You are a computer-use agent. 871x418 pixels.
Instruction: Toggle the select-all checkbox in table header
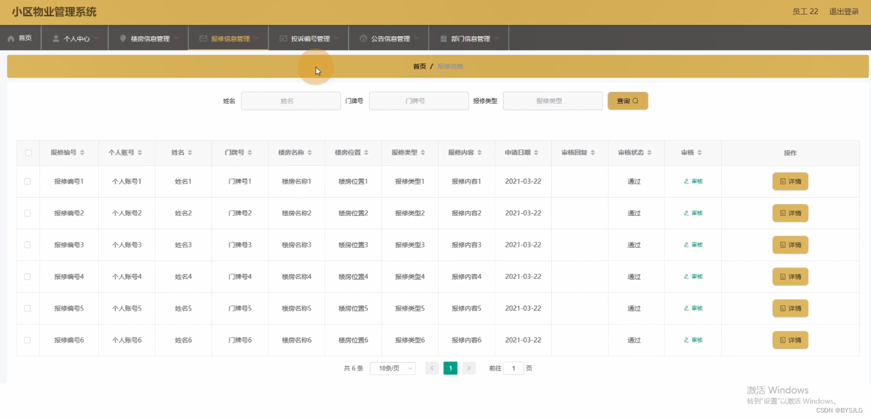pyautogui.click(x=28, y=153)
